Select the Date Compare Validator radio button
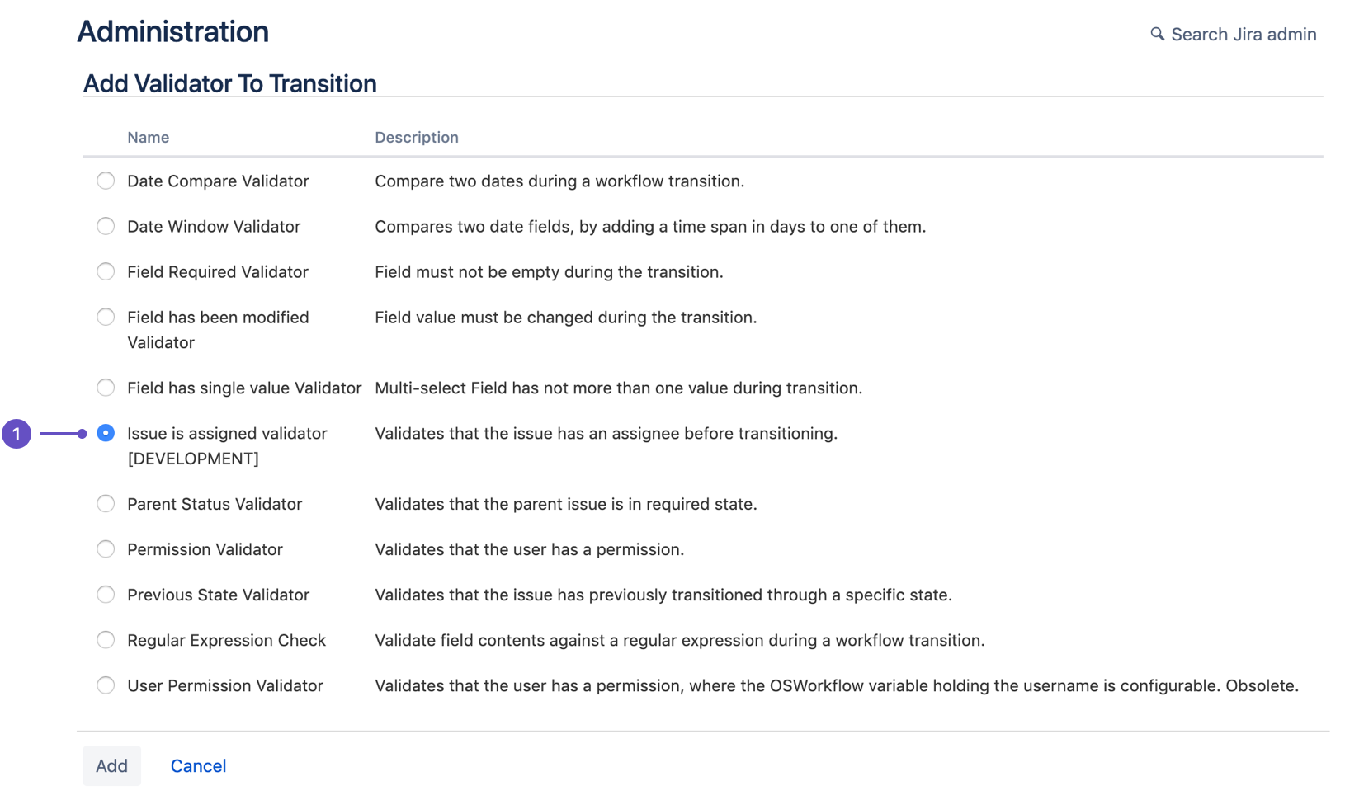Image resolution: width=1345 pixels, height=800 pixels. click(x=106, y=181)
